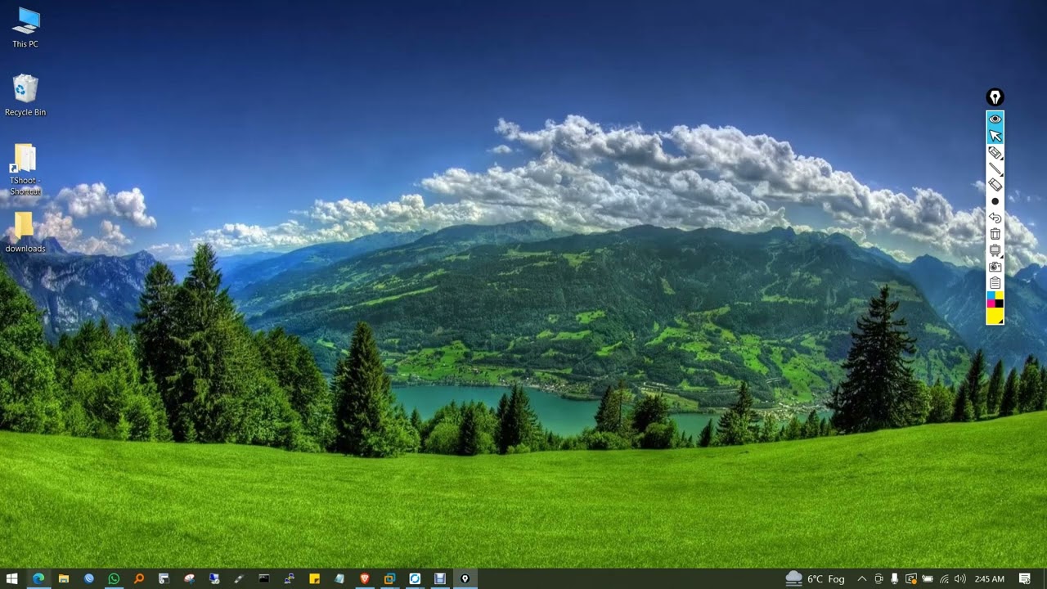
Task: Select the eraser tool in pen toolbar
Action: [x=995, y=185]
